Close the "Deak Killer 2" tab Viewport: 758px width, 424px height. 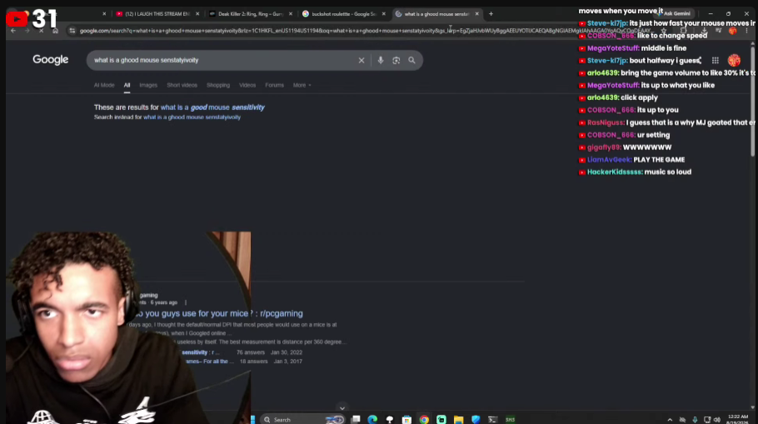point(291,14)
